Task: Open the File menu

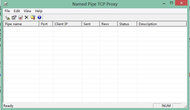Action: tap(7, 11)
